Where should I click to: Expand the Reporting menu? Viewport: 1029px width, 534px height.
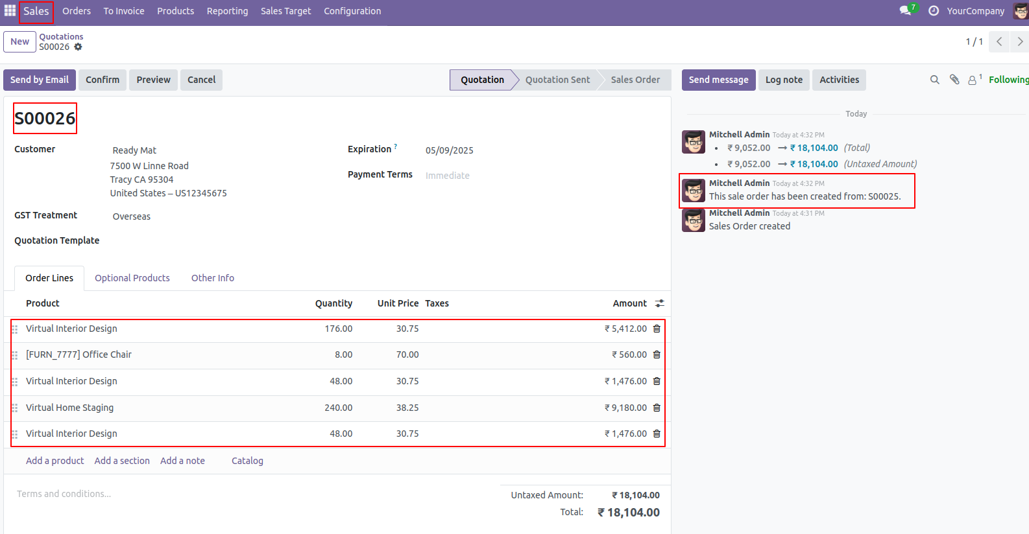227,11
